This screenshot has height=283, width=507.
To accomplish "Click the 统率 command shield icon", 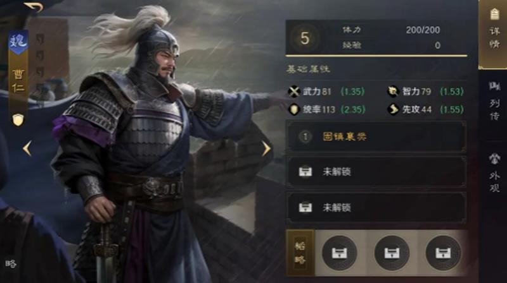I will (294, 109).
